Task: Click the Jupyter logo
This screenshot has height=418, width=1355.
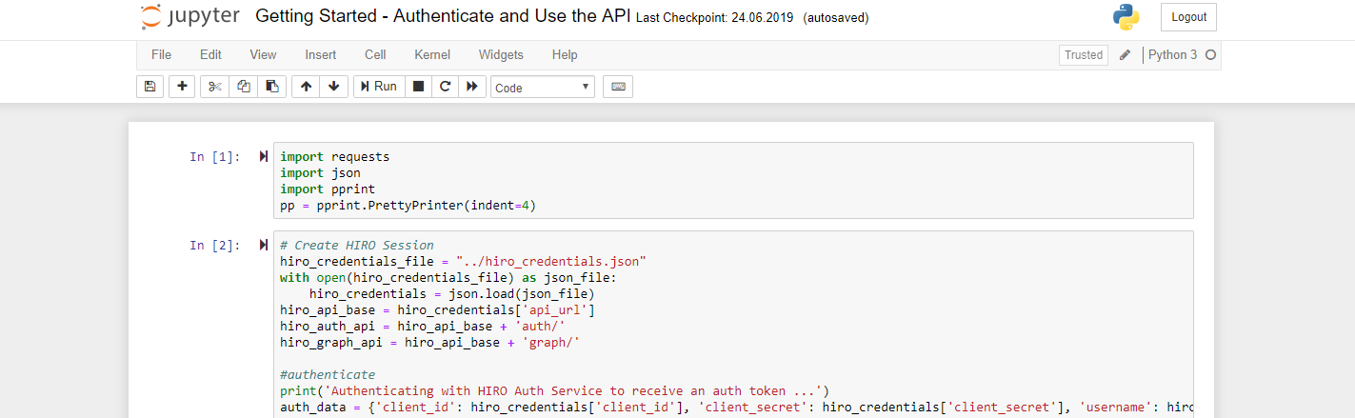Action: tap(190, 17)
